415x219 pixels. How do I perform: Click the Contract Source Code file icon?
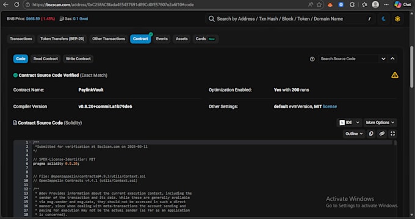tap(15, 123)
